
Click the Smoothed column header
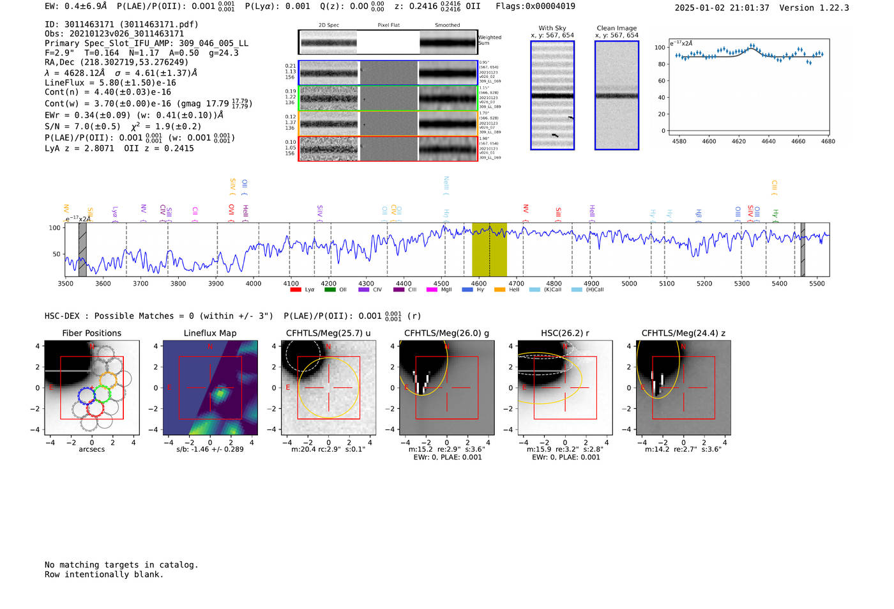(x=447, y=25)
